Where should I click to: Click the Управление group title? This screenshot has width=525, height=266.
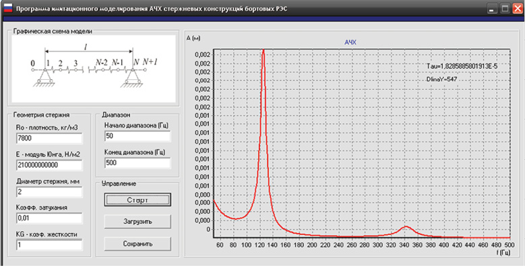(x=118, y=183)
